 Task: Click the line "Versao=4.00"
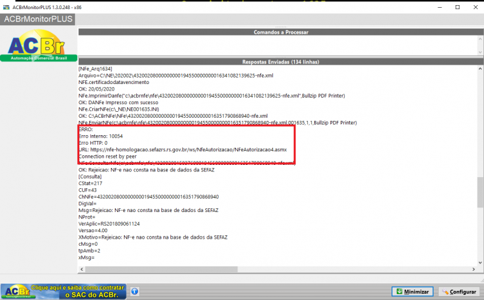(93, 230)
